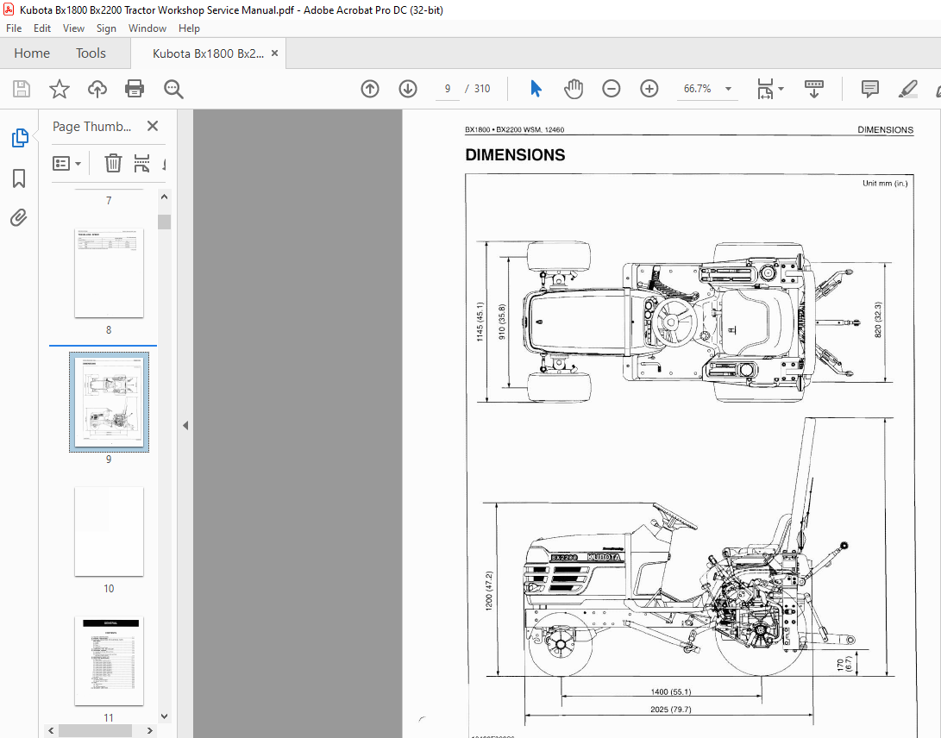Select page 10 thumbnail
941x738 pixels.
click(109, 532)
